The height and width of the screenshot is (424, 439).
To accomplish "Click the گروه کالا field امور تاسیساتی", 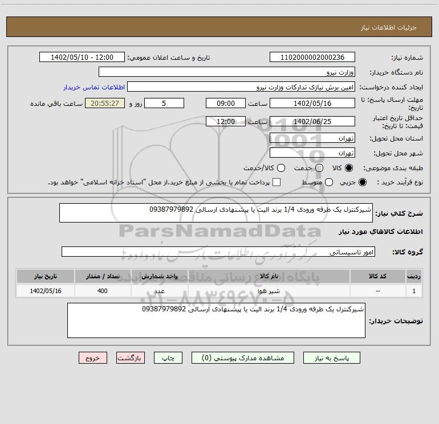I will point(218,252).
